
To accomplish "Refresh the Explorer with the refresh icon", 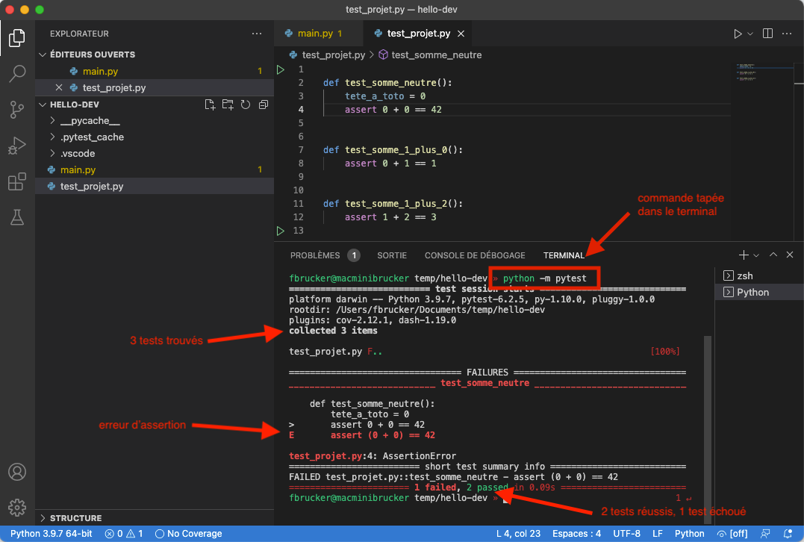I will coord(246,105).
